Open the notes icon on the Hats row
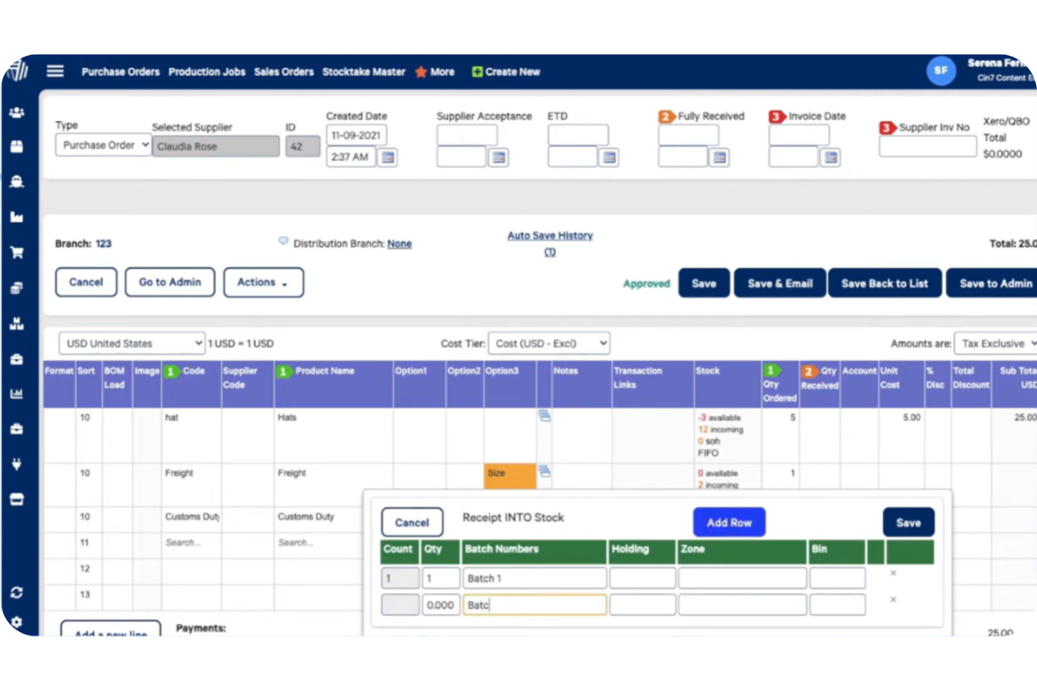Screen dimensions: 1037x691 (x=544, y=415)
